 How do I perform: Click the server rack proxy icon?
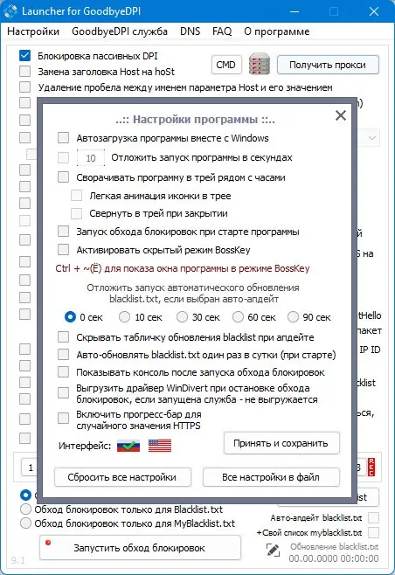[260, 65]
